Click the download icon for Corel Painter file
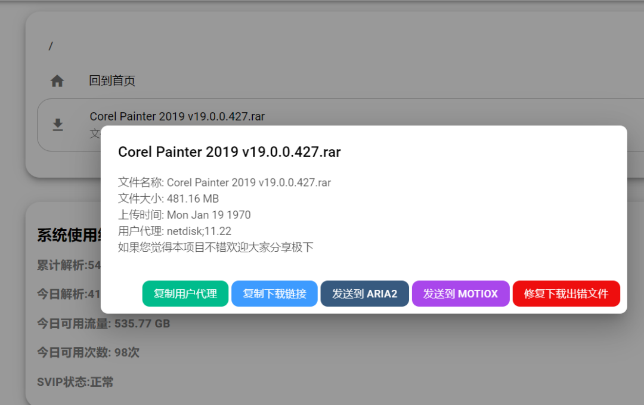 (58, 125)
